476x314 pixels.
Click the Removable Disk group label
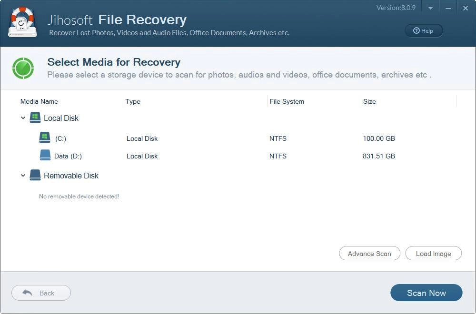coord(71,176)
